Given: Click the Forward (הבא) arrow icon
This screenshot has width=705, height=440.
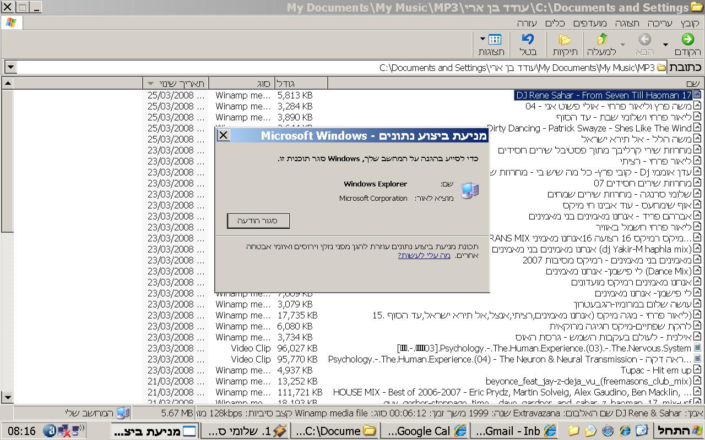Looking at the screenshot, I should pyautogui.click(x=644, y=39).
